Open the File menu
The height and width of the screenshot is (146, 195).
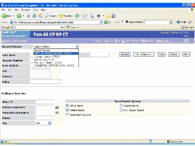coord(3,10)
